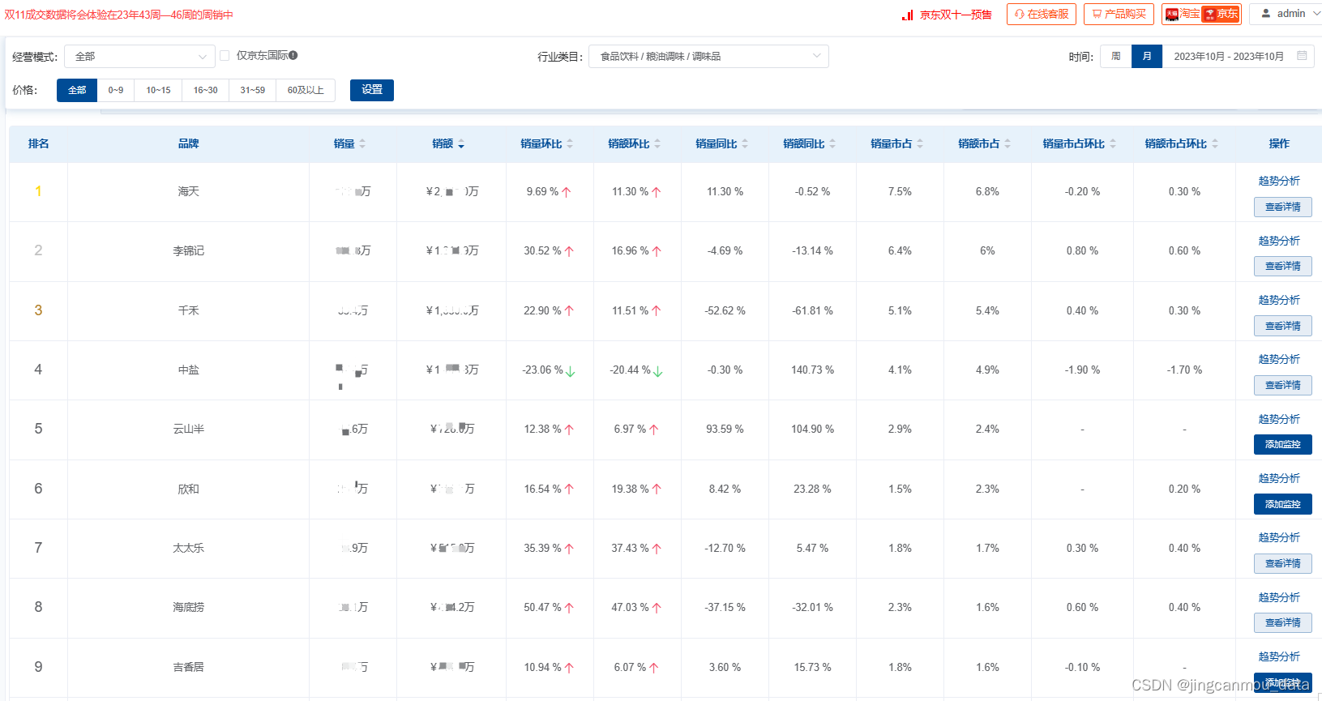This screenshot has width=1322, height=701.
Task: Click 查看详情 for 海底捞
Action: pos(1283,622)
